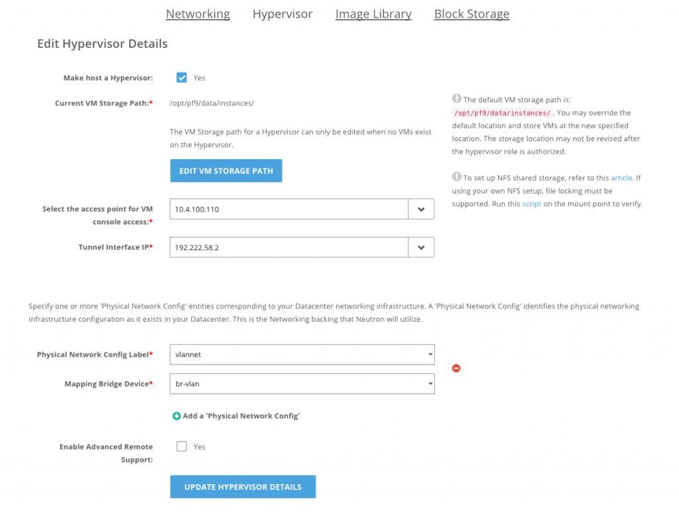This screenshot has height=514, width=679.
Task: Click info icon beside default VM storage path
Action: pos(457,99)
